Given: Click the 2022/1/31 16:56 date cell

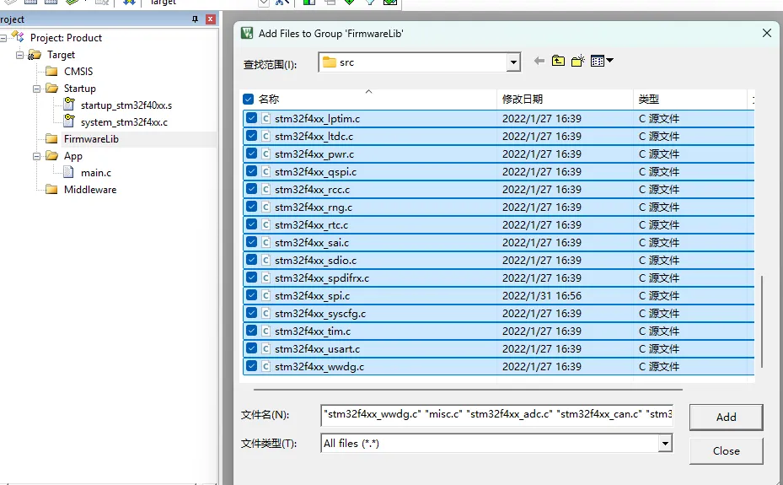Looking at the screenshot, I should point(542,296).
